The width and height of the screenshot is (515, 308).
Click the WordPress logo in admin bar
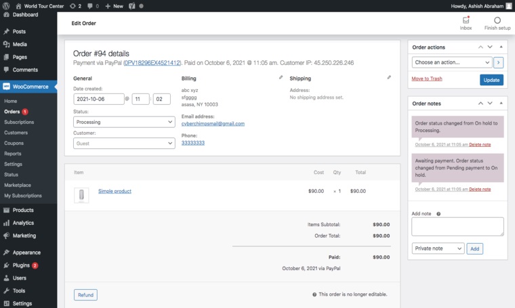click(x=7, y=5)
